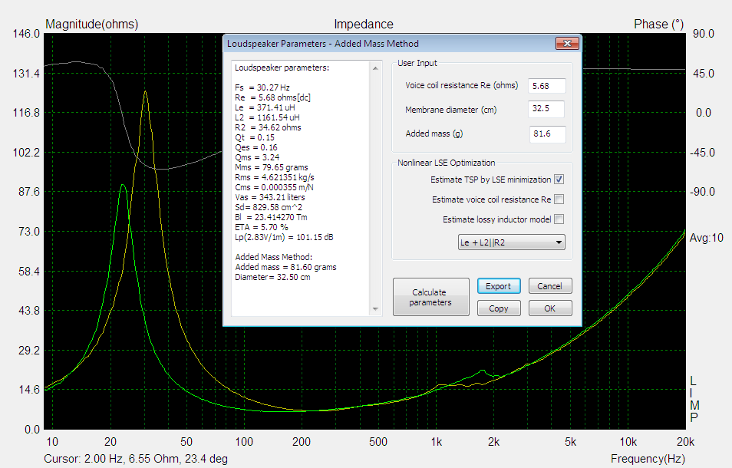Click the '-90.0' phase axis value
The width and height of the screenshot is (732, 468).
tap(703, 192)
